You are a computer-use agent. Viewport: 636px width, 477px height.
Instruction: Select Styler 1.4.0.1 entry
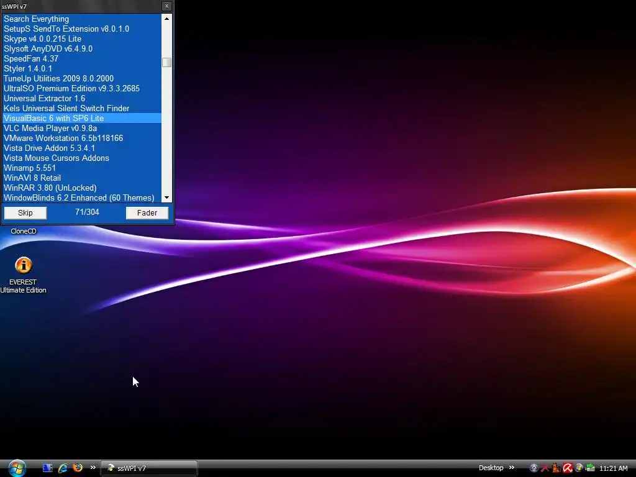pyautogui.click(x=82, y=68)
